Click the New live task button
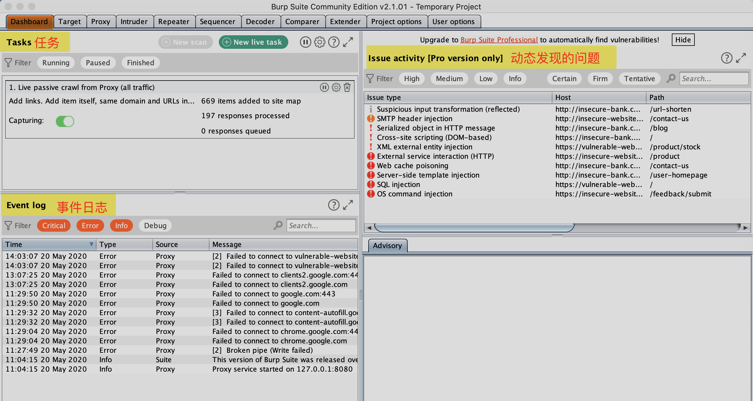 coord(253,42)
